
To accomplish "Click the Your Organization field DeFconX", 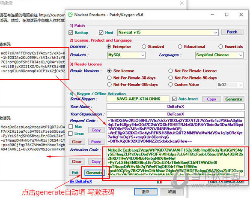I will [x=176, y=114].
